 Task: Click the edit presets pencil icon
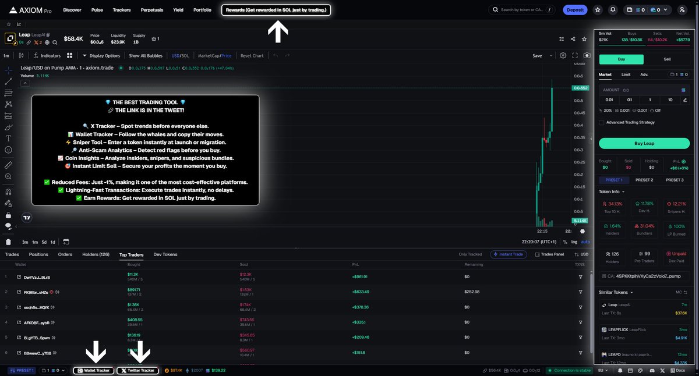pyautogui.click(x=685, y=100)
